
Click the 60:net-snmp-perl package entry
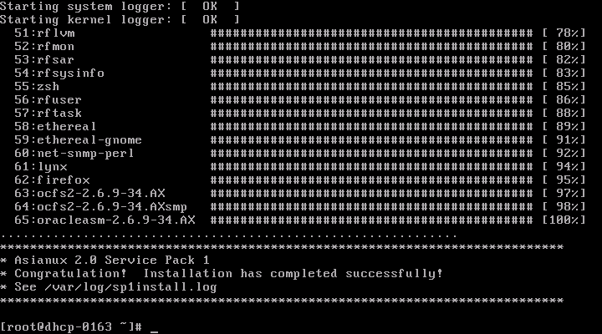pyautogui.click(x=74, y=154)
